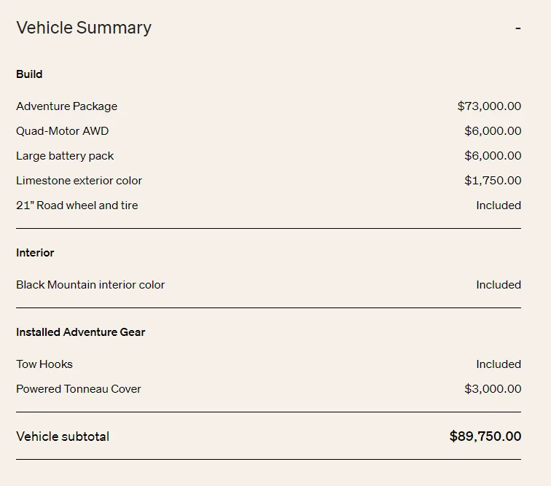The width and height of the screenshot is (551, 486).
Task: Select the Large battery pack item
Action: point(65,156)
